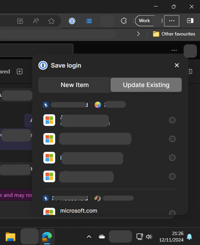This screenshot has height=245, width=200.
Task: Select the first Microsoft login radio button
Action: click(172, 120)
